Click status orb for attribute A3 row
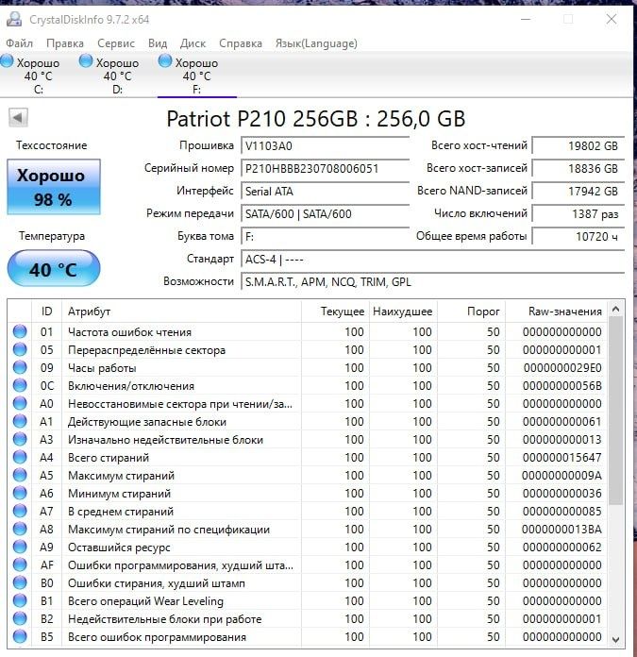This screenshot has width=637, height=657. (x=20, y=439)
